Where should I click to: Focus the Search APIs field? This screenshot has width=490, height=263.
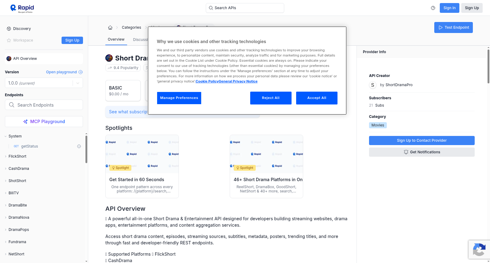245,8
